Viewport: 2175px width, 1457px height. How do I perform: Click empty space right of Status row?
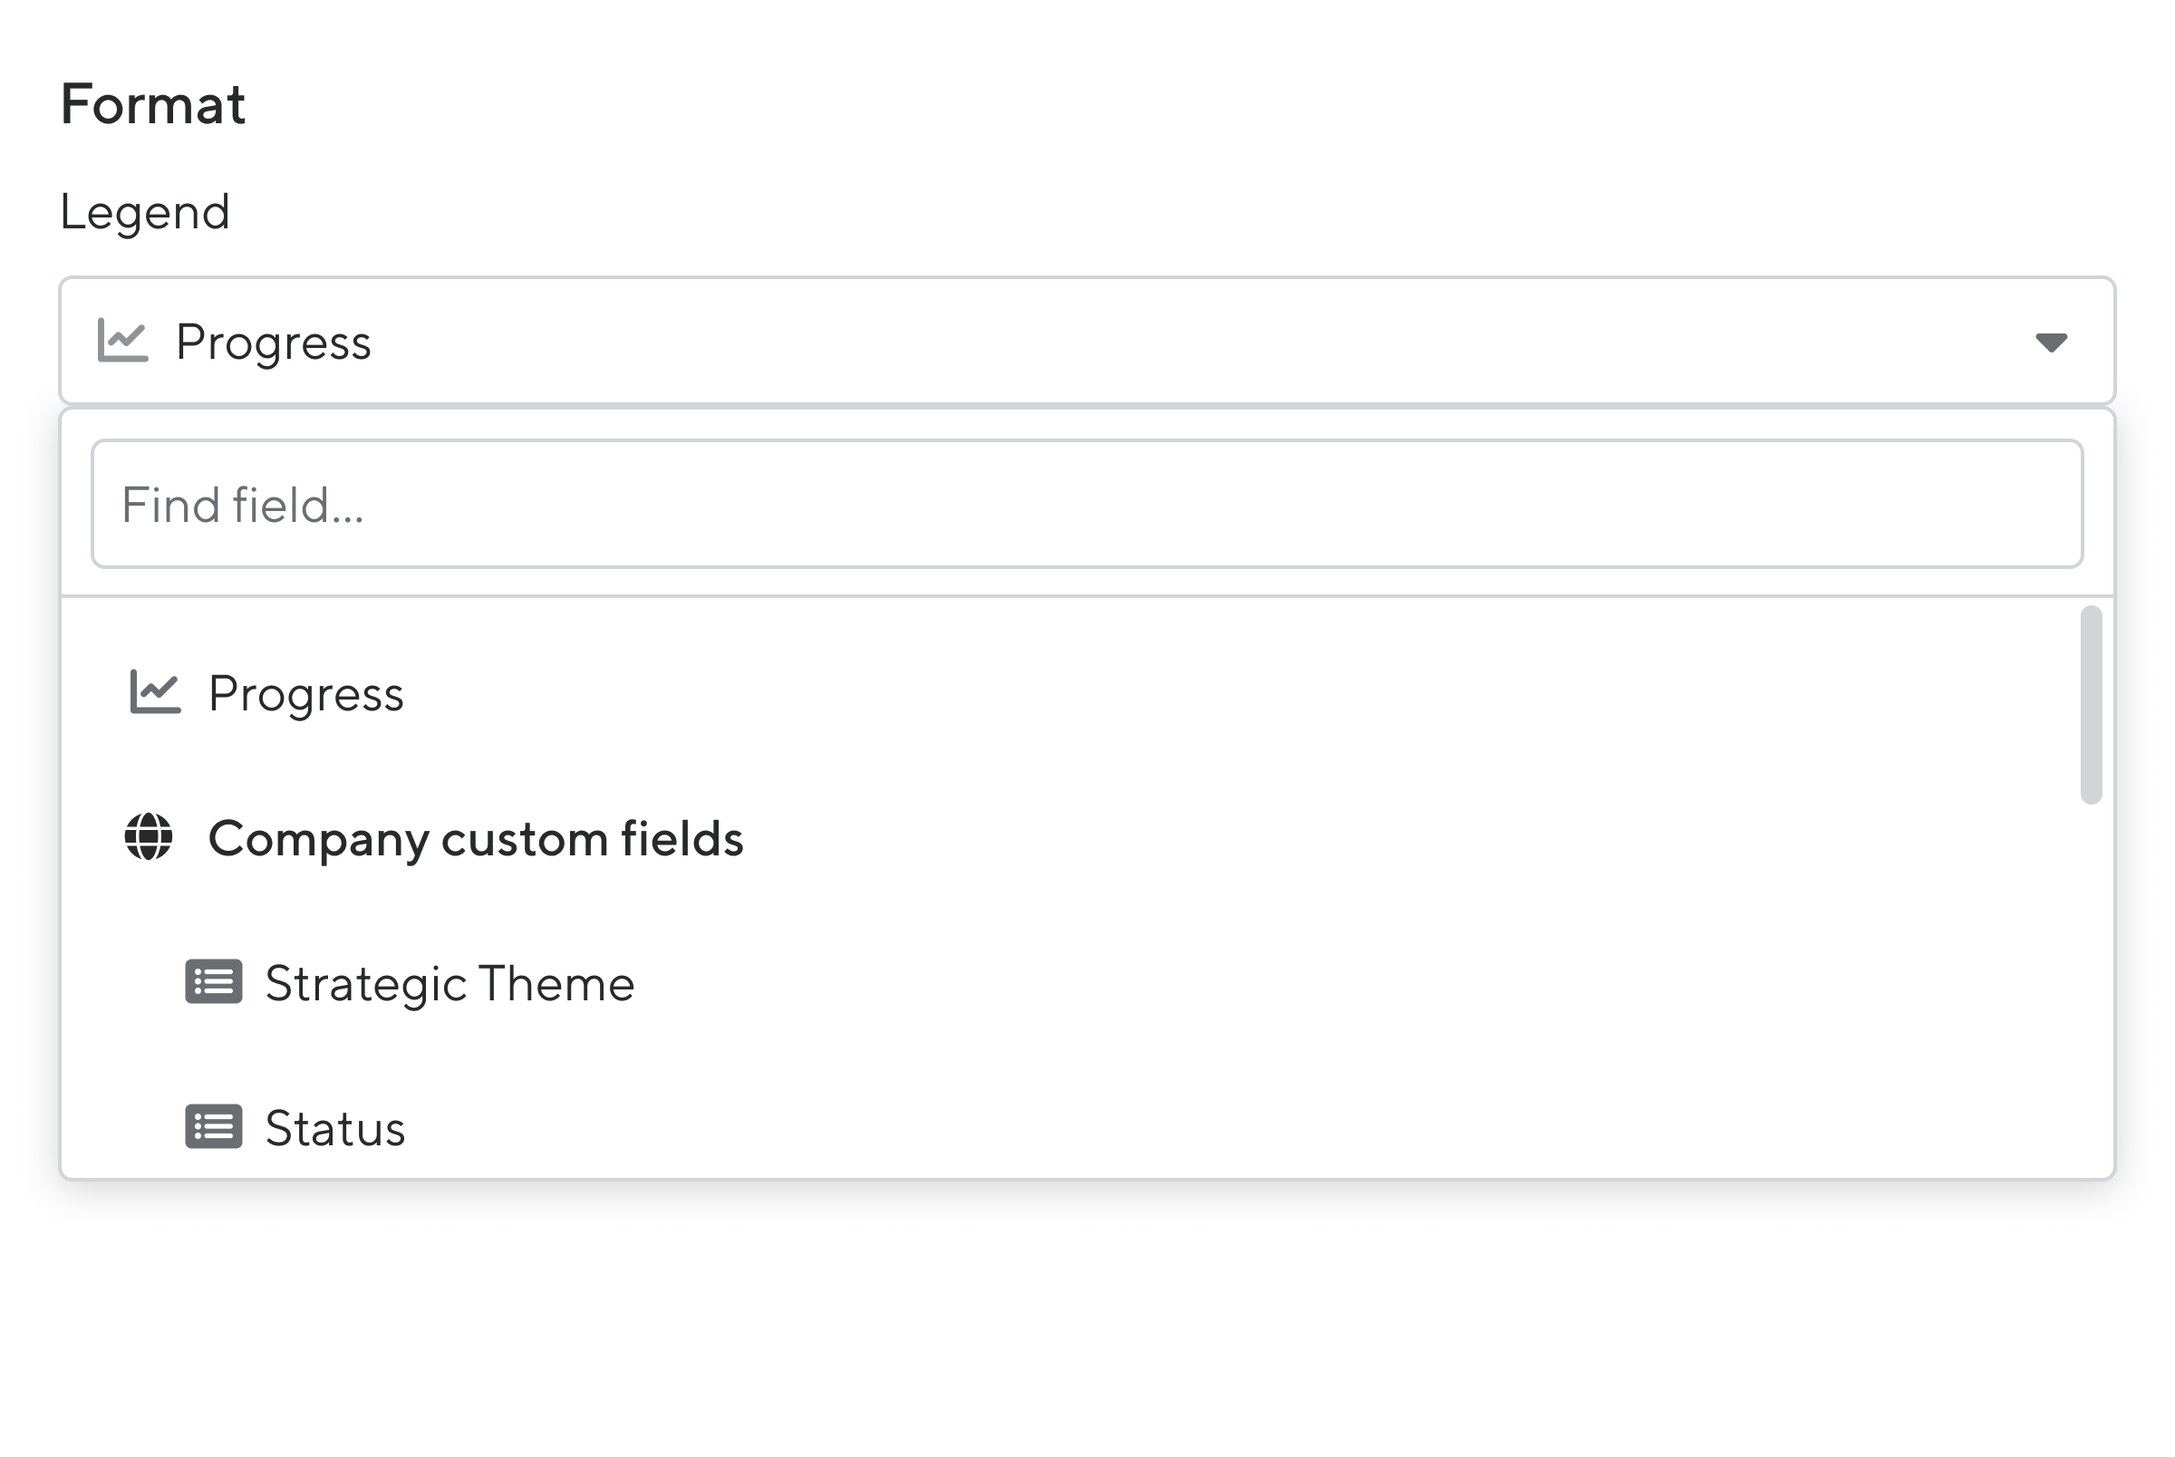point(1300,1128)
